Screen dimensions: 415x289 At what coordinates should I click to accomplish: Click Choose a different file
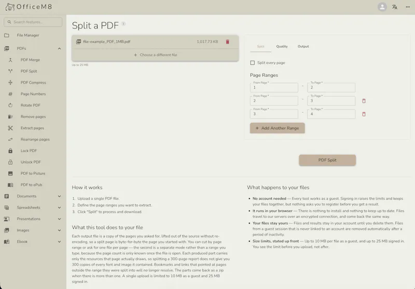[x=155, y=55]
